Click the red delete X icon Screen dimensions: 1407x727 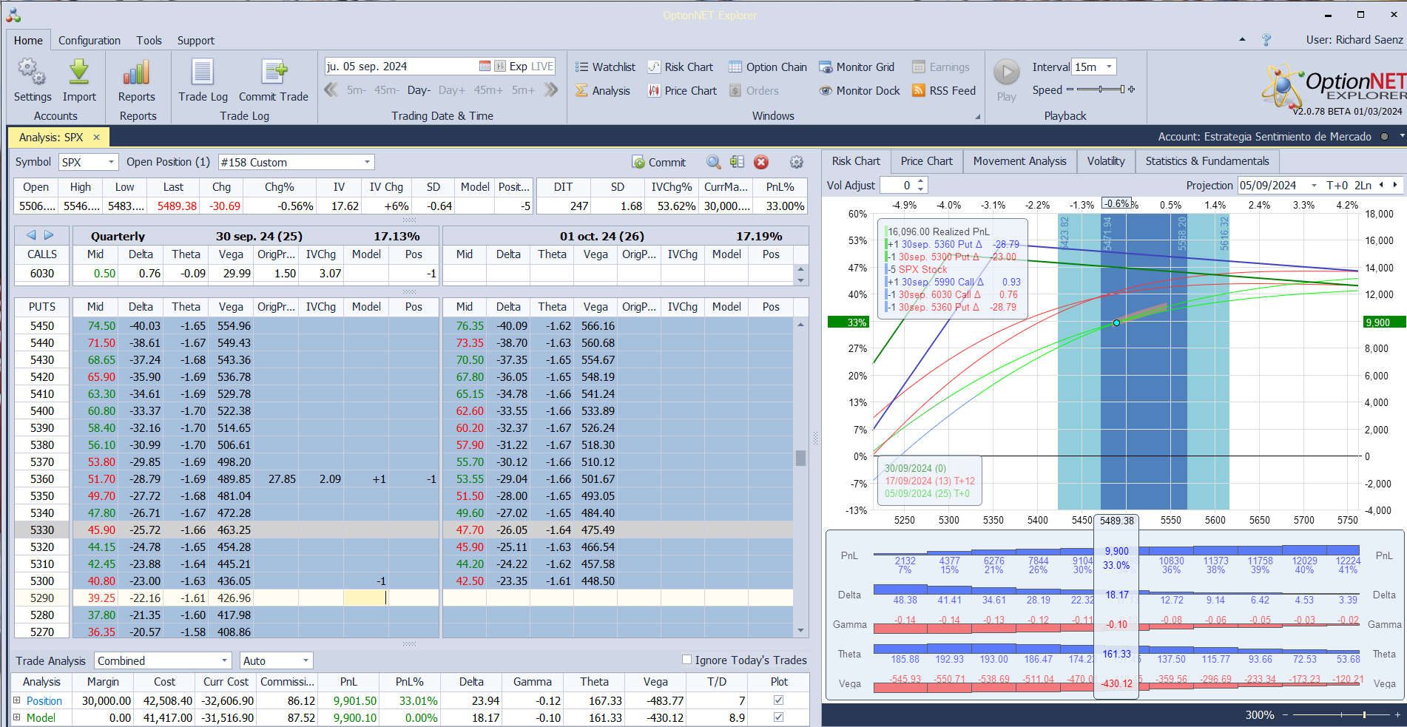point(761,162)
